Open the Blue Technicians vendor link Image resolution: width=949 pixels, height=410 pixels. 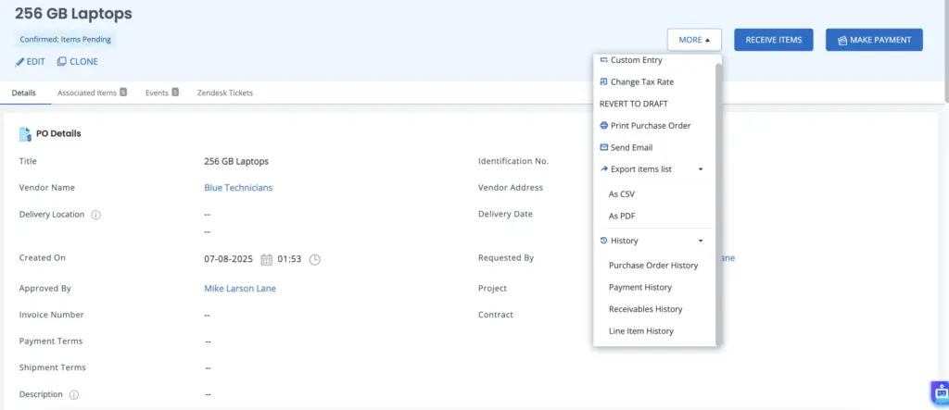(238, 188)
